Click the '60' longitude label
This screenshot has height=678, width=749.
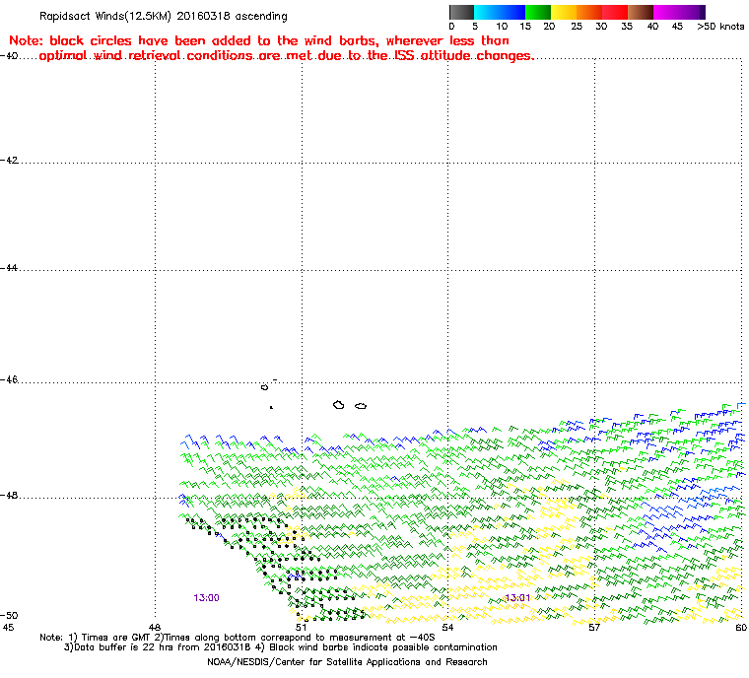741,628
